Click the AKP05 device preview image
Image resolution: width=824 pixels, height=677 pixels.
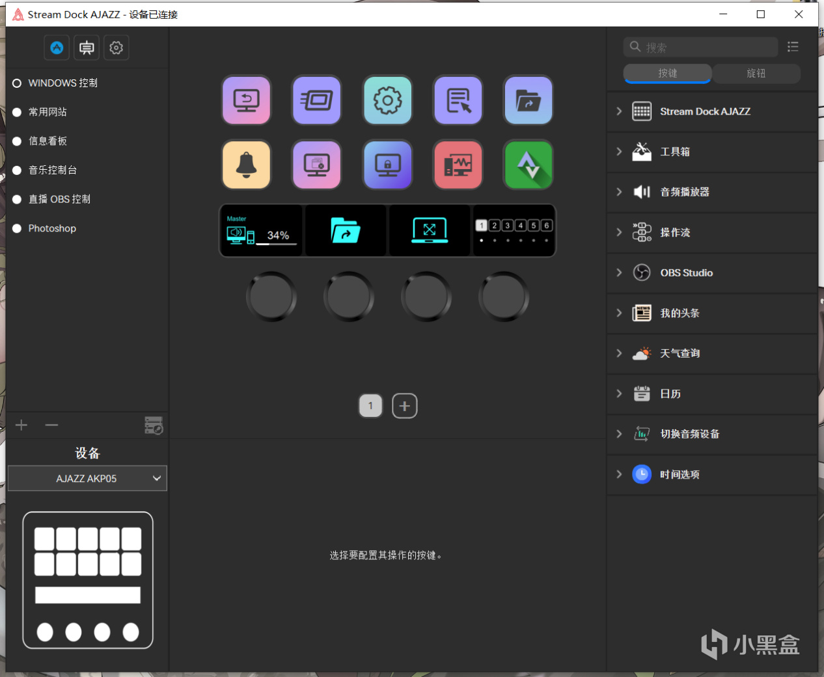[88, 580]
